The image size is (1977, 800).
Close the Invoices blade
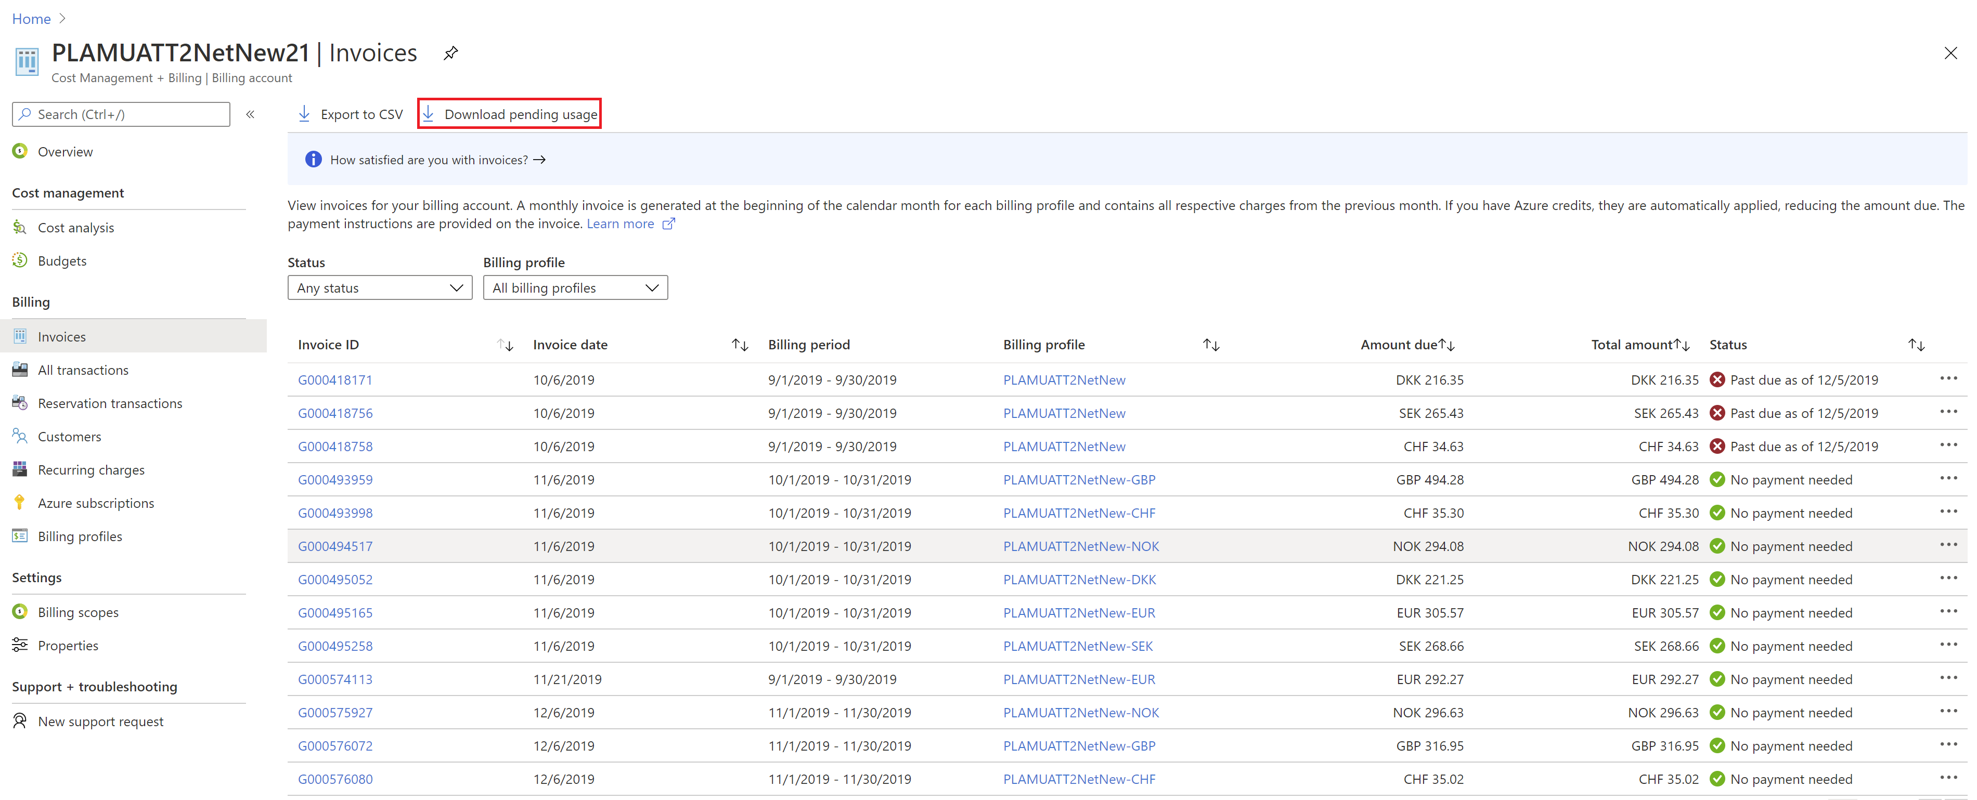[x=1950, y=53]
